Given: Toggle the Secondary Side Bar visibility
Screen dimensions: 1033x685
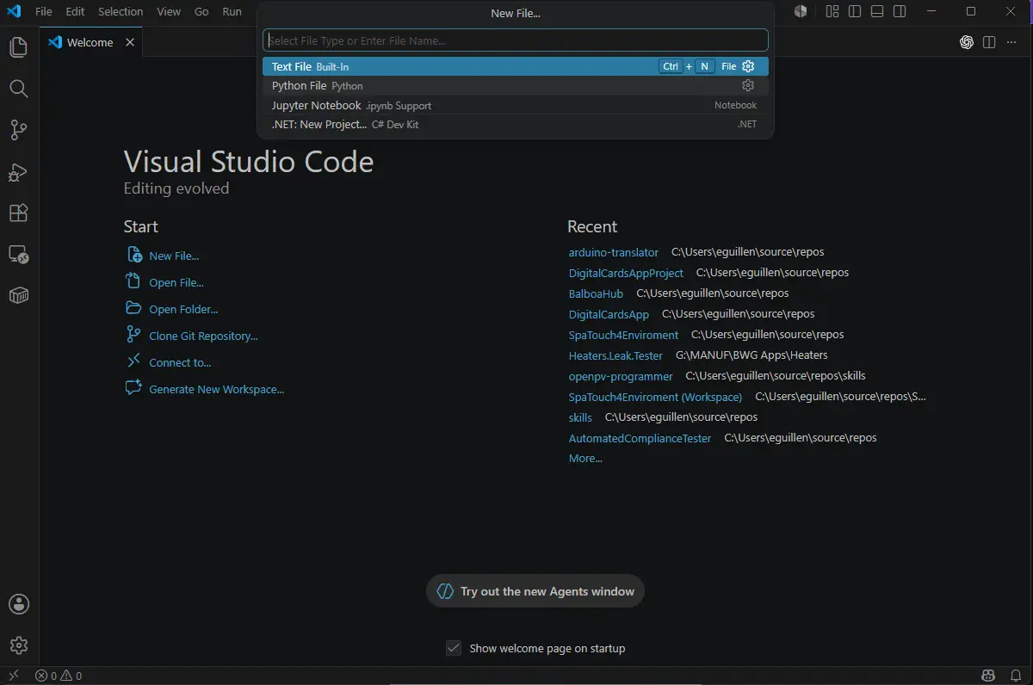Looking at the screenshot, I should [x=900, y=12].
